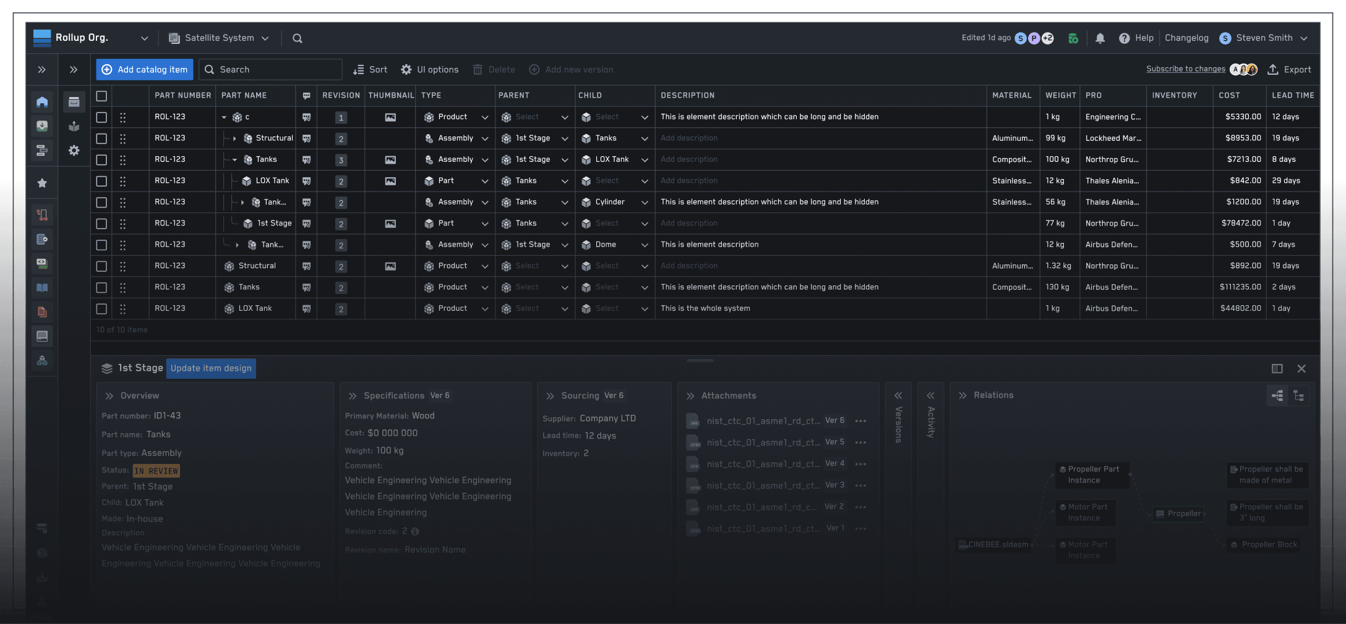Open thumbnail image in row c

point(390,117)
